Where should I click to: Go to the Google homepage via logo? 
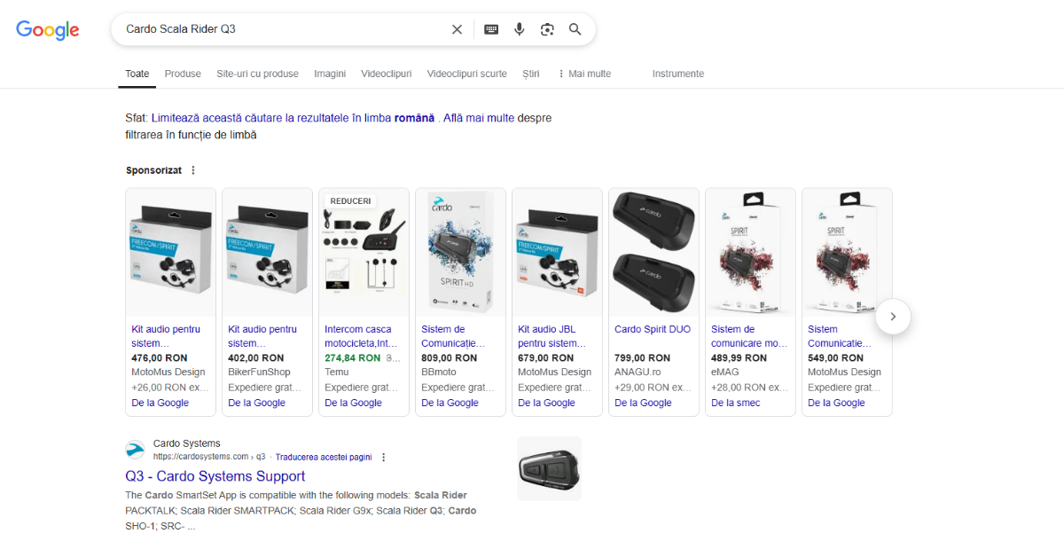click(48, 30)
